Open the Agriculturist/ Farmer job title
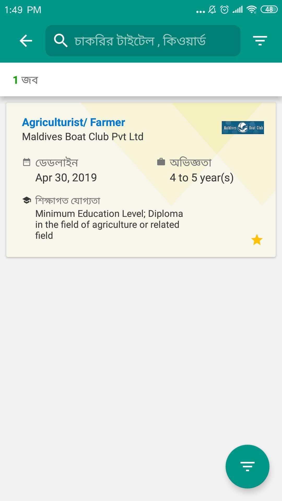282x501 pixels. 74,122
